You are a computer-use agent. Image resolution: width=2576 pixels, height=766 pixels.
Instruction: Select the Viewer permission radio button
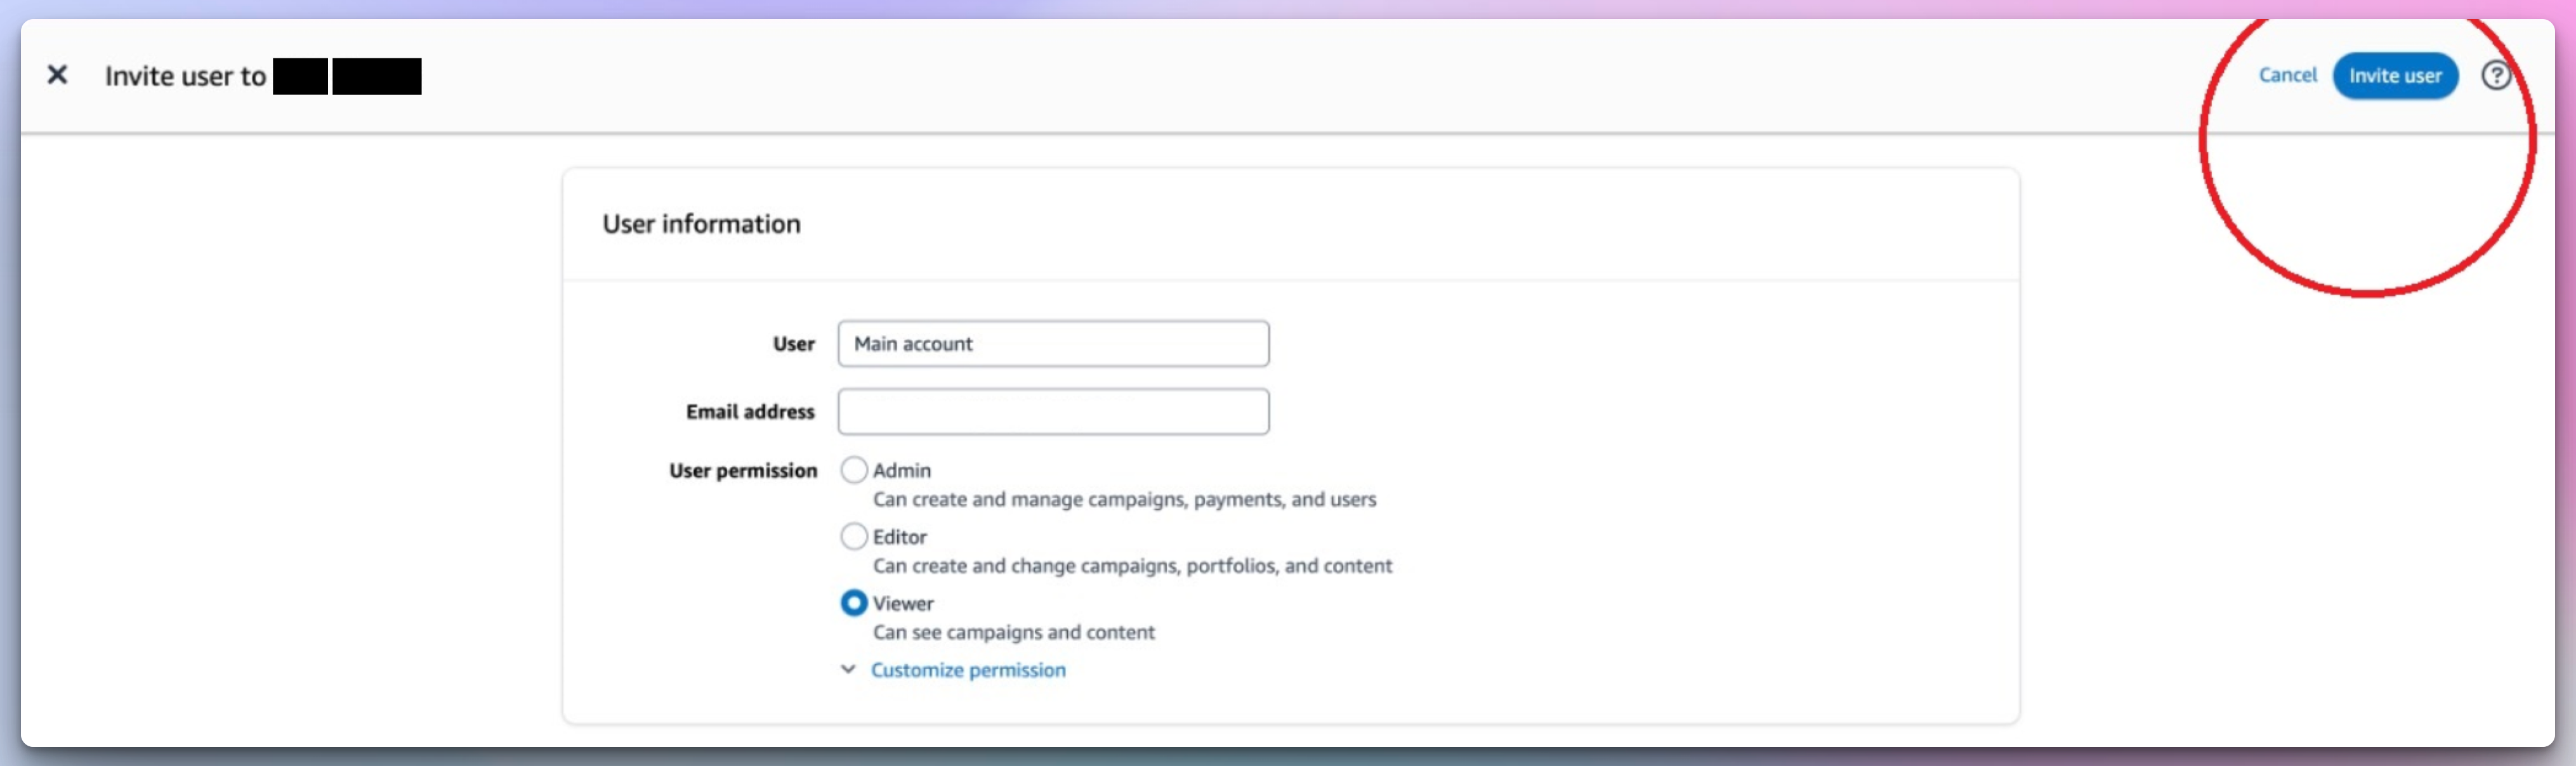(853, 603)
